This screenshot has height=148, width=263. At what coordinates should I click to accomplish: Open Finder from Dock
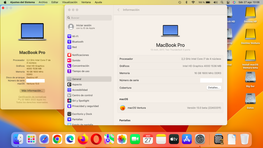(18, 139)
